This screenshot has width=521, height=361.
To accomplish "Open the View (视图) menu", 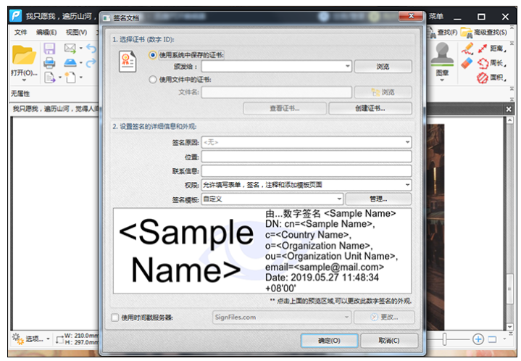I will point(76,32).
